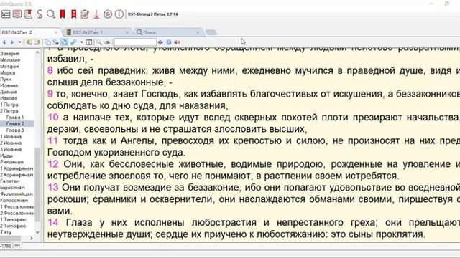Click the first solid red bookmark icon

[x=63, y=14]
